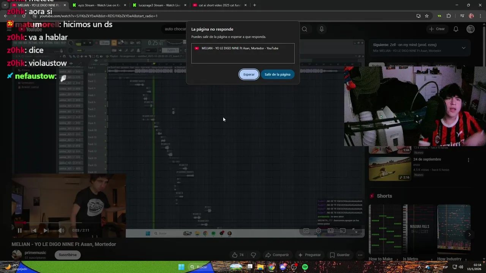The height and width of the screenshot is (273, 486).
Task: Toggle theater mode in the player
Action: pyautogui.click(x=330, y=231)
